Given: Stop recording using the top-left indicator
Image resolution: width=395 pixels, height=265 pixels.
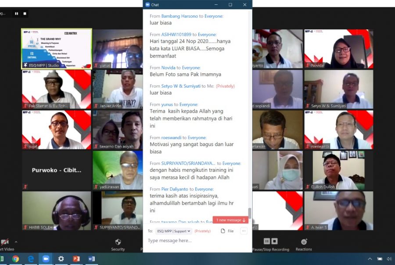Looking at the screenshot, I should pyautogui.click(x=25, y=14).
